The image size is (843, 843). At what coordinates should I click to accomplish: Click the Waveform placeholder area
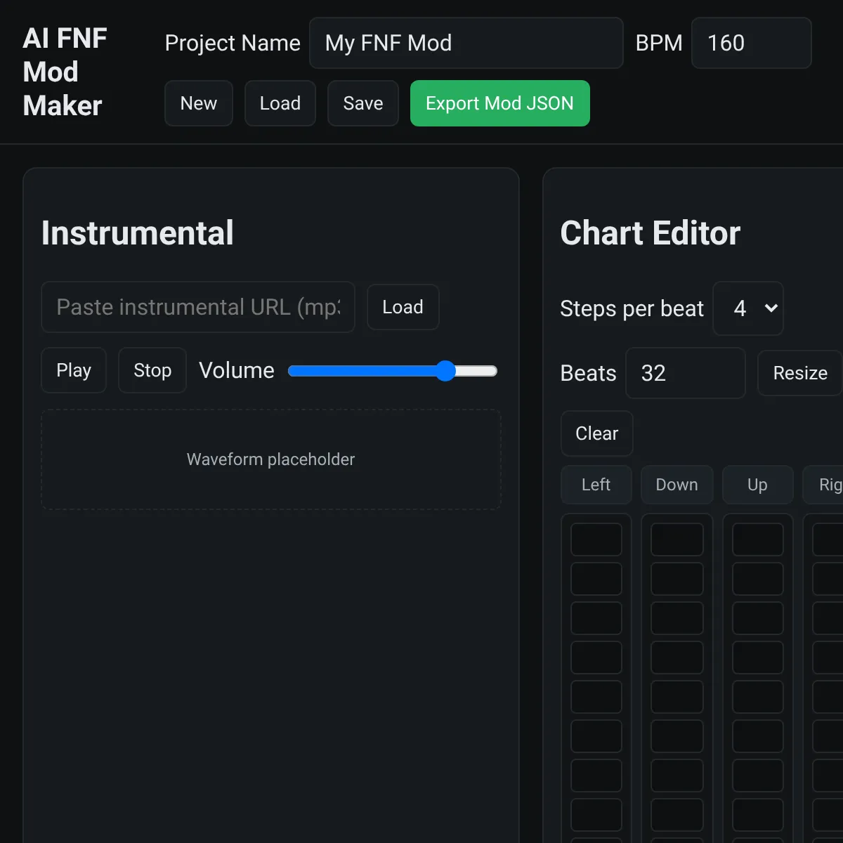(271, 459)
